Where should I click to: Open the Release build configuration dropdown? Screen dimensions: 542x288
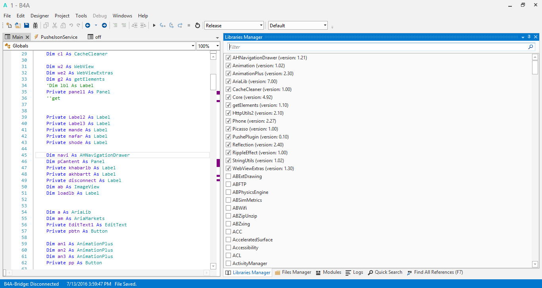pyautogui.click(x=234, y=25)
